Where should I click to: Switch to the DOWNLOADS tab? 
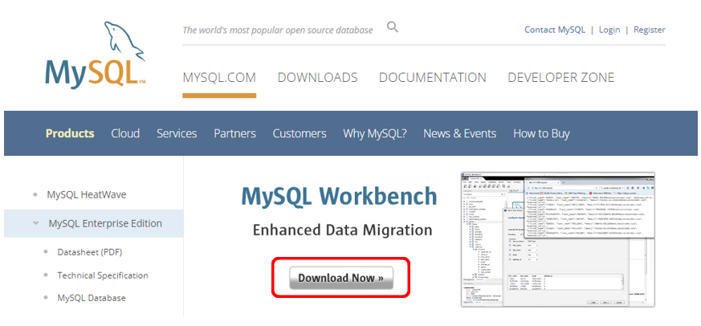tap(317, 77)
